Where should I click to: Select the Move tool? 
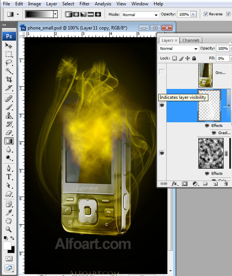(8, 46)
